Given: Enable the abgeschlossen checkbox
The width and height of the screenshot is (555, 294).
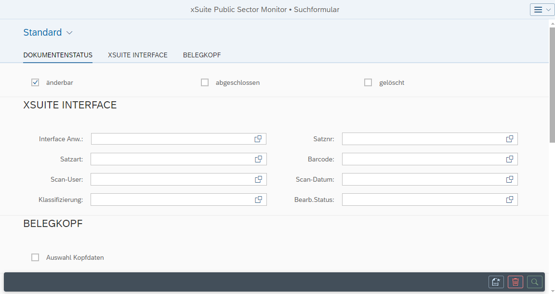Looking at the screenshot, I should click(x=204, y=82).
